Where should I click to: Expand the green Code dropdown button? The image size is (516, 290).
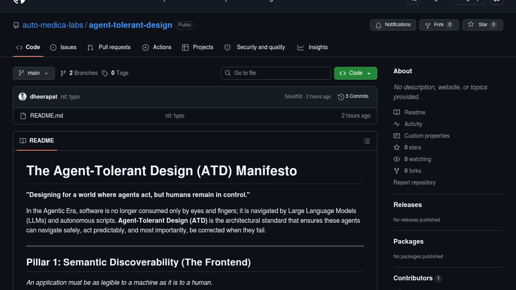[355, 73]
